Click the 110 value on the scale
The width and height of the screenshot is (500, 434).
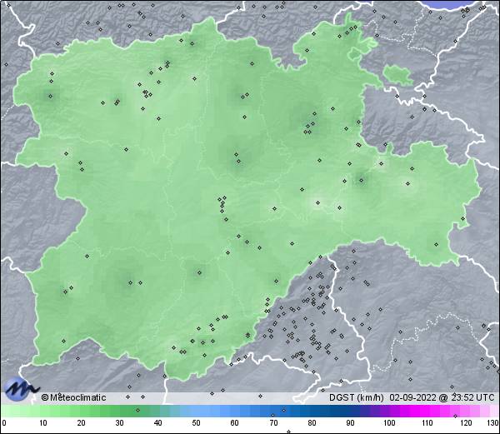[x=427, y=423]
